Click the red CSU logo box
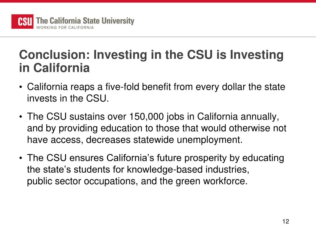316x237 pixels. pos(22,21)
